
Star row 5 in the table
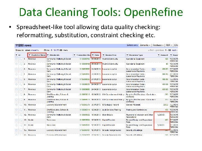coord(16,79)
